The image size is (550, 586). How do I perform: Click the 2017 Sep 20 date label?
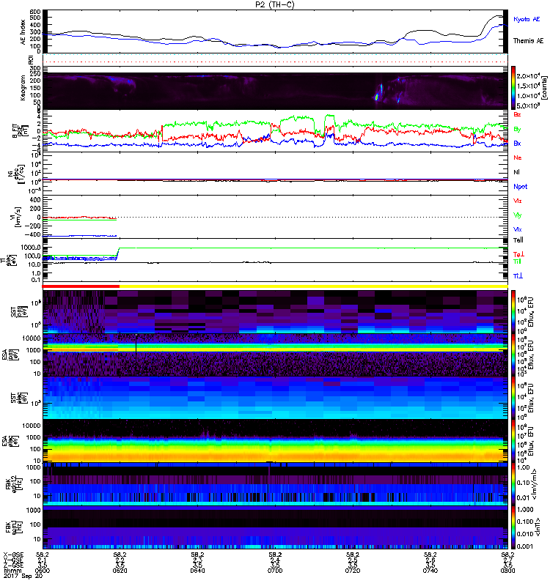click(23, 576)
